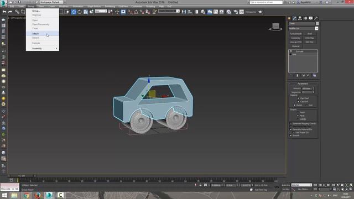
Task: Open the key filter Selected dropdown
Action: (x=301, y=185)
